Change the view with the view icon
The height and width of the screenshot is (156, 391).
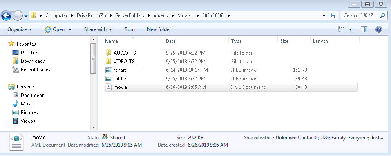[x=341, y=29]
